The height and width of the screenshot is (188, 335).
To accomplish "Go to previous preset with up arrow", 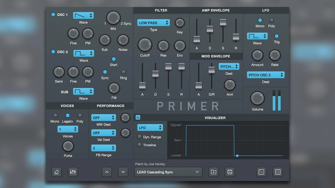I will point(107,172).
